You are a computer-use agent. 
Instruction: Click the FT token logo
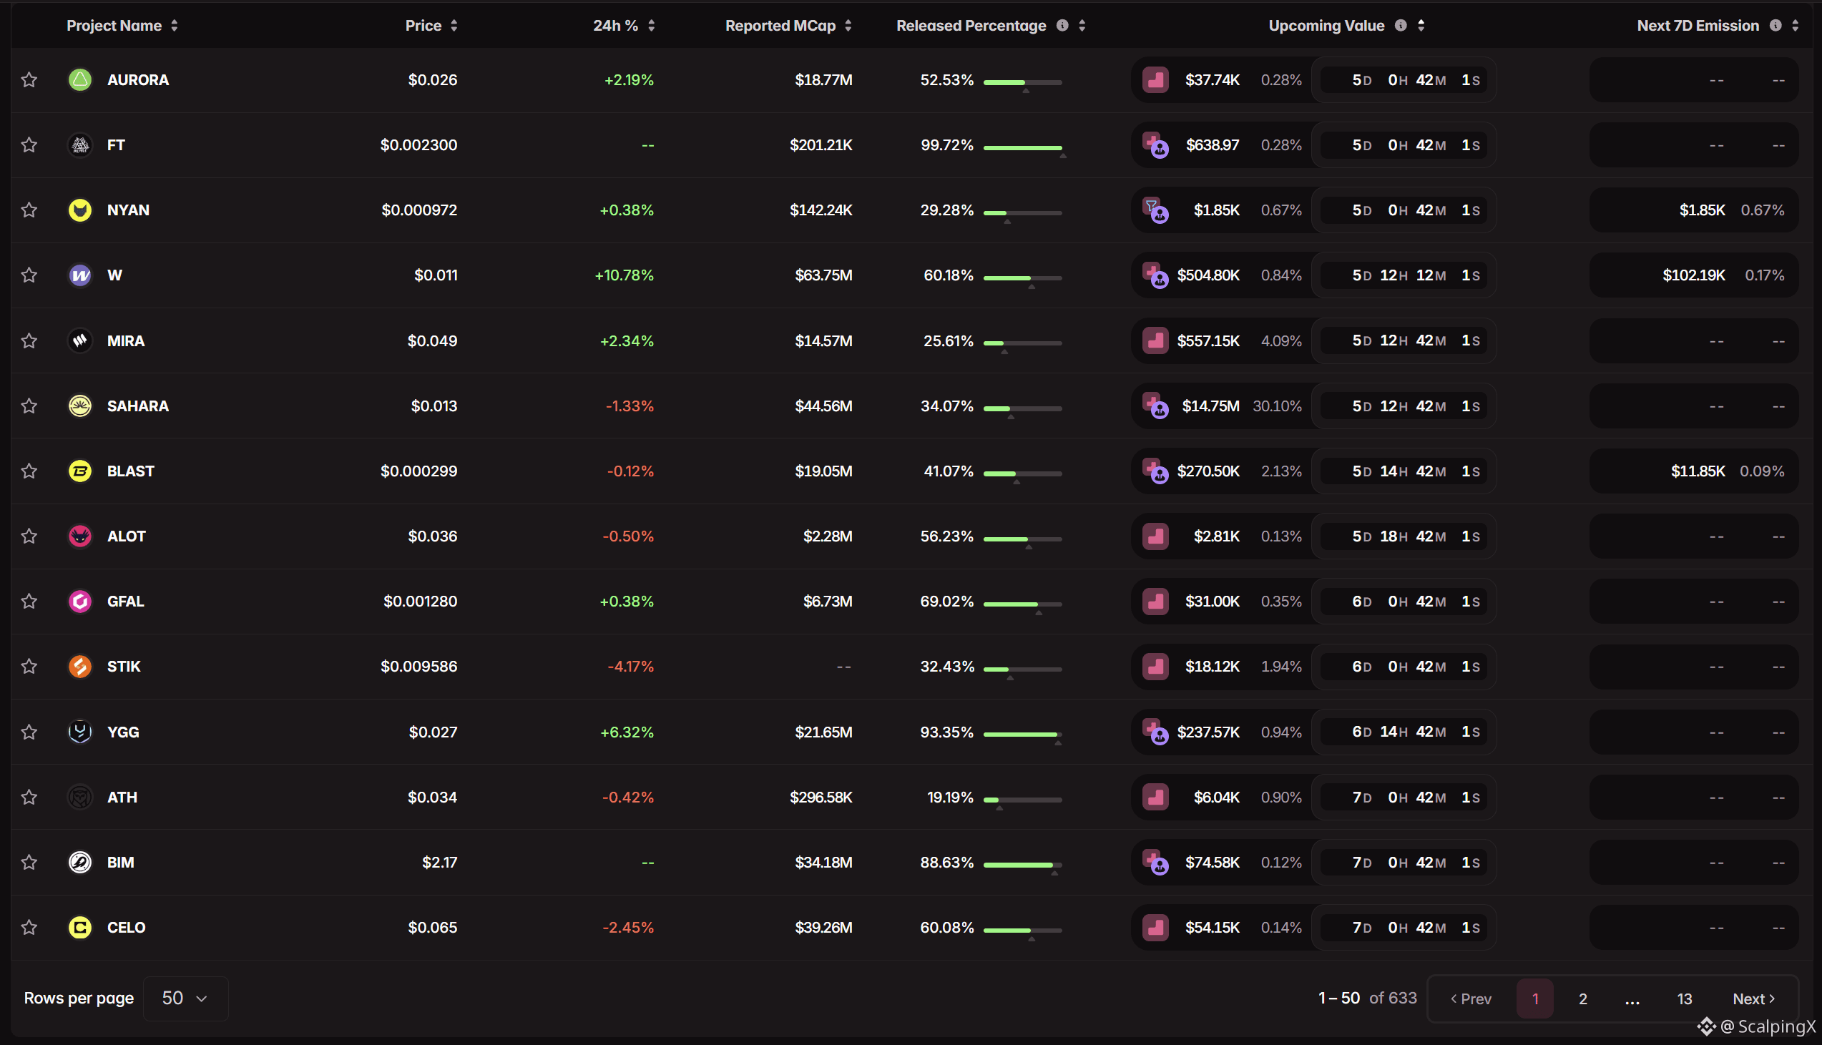(79, 145)
